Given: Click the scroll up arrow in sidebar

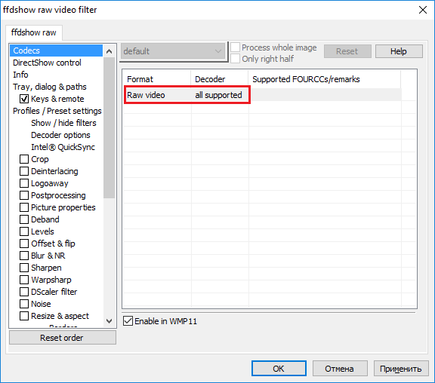Looking at the screenshot, I should (x=109, y=51).
